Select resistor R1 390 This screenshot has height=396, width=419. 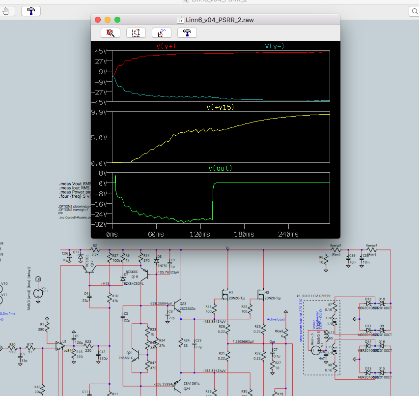pyautogui.click(x=47, y=327)
